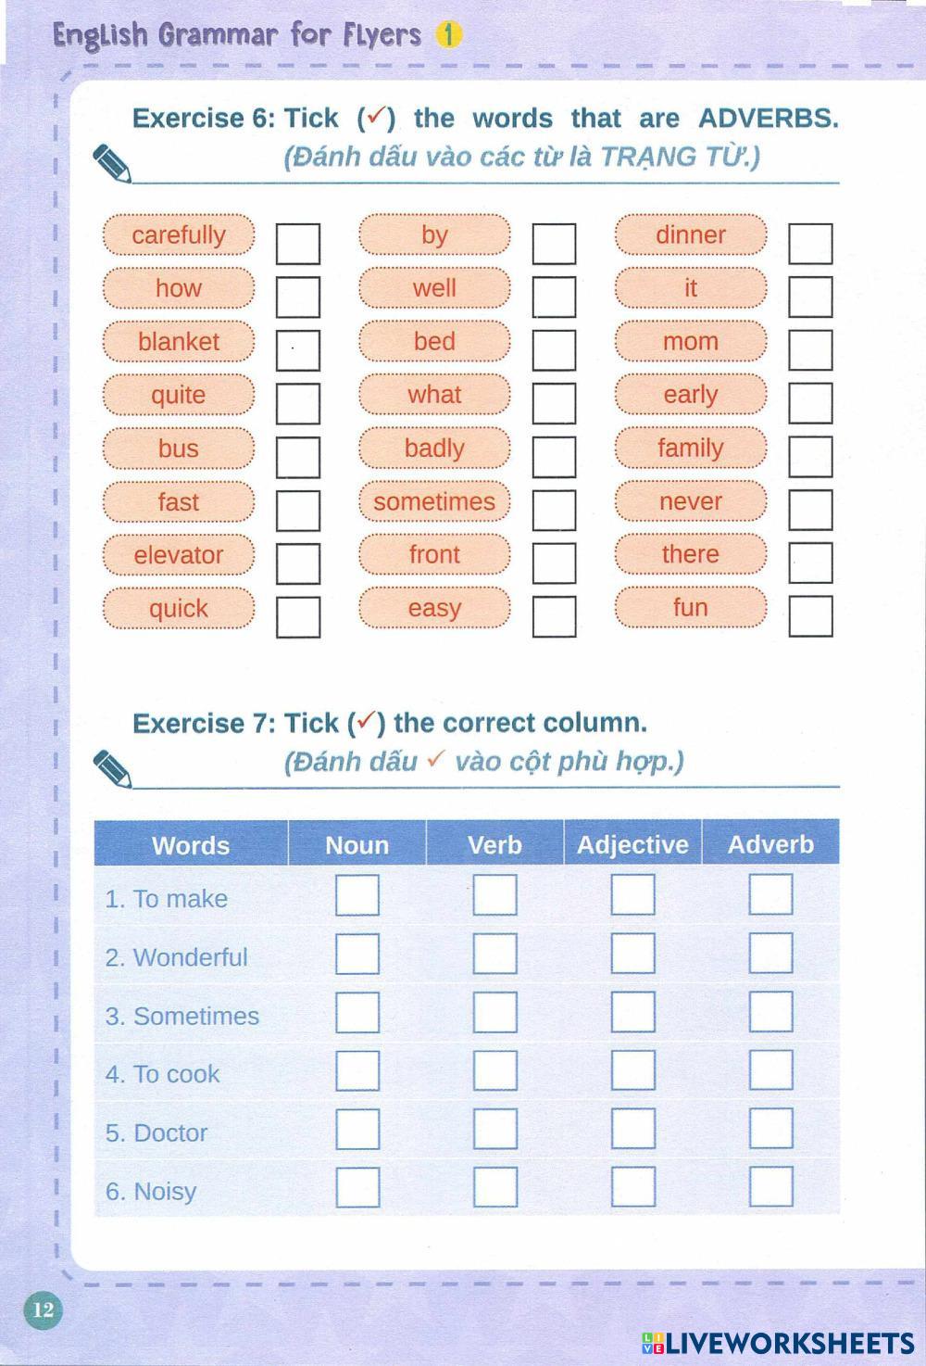926x1366 pixels.
Task: Tick the box beside "early"
Action: click(x=810, y=403)
